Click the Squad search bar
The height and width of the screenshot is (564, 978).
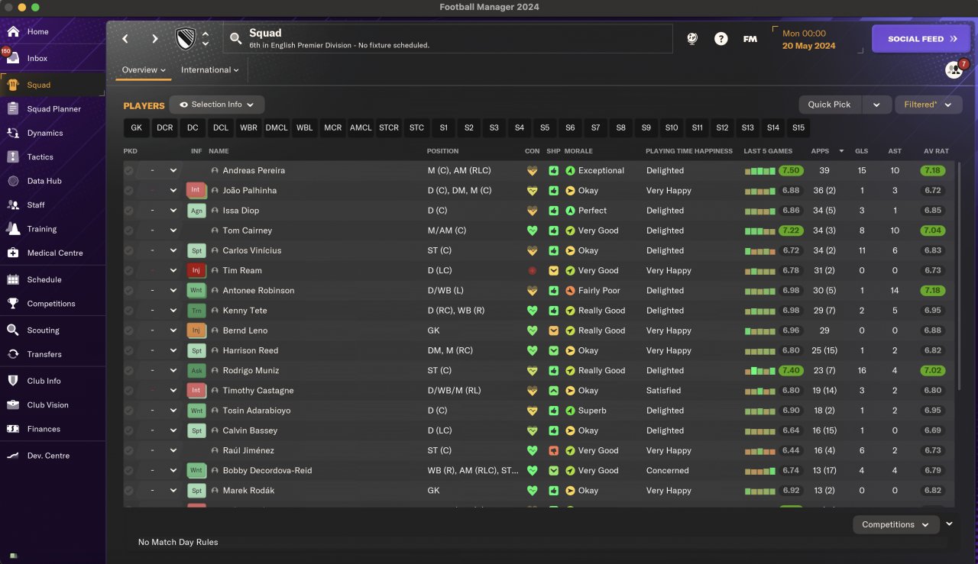coord(448,39)
